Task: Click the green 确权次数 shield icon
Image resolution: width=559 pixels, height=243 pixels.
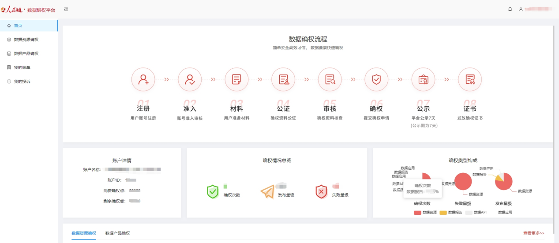Action: (213, 192)
